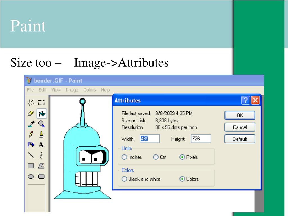Click the '8,338 bytes' size value
The width and height of the screenshot is (288, 216).
tap(167, 120)
